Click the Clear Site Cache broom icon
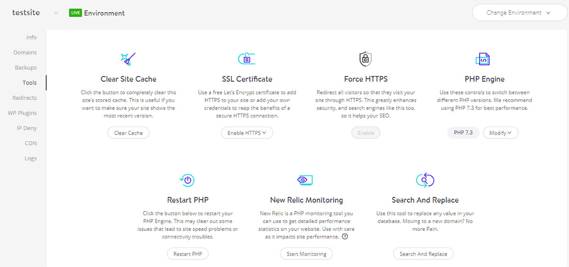 (128, 59)
